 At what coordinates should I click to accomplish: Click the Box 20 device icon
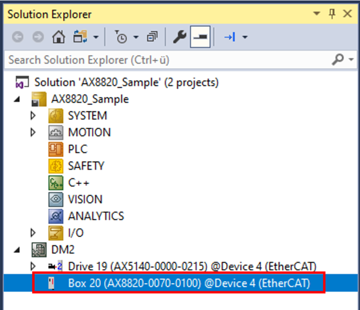(x=52, y=283)
